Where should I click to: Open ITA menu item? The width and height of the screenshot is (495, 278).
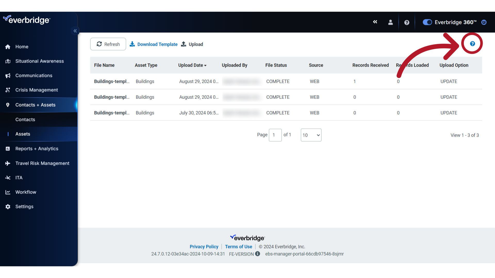[19, 178]
